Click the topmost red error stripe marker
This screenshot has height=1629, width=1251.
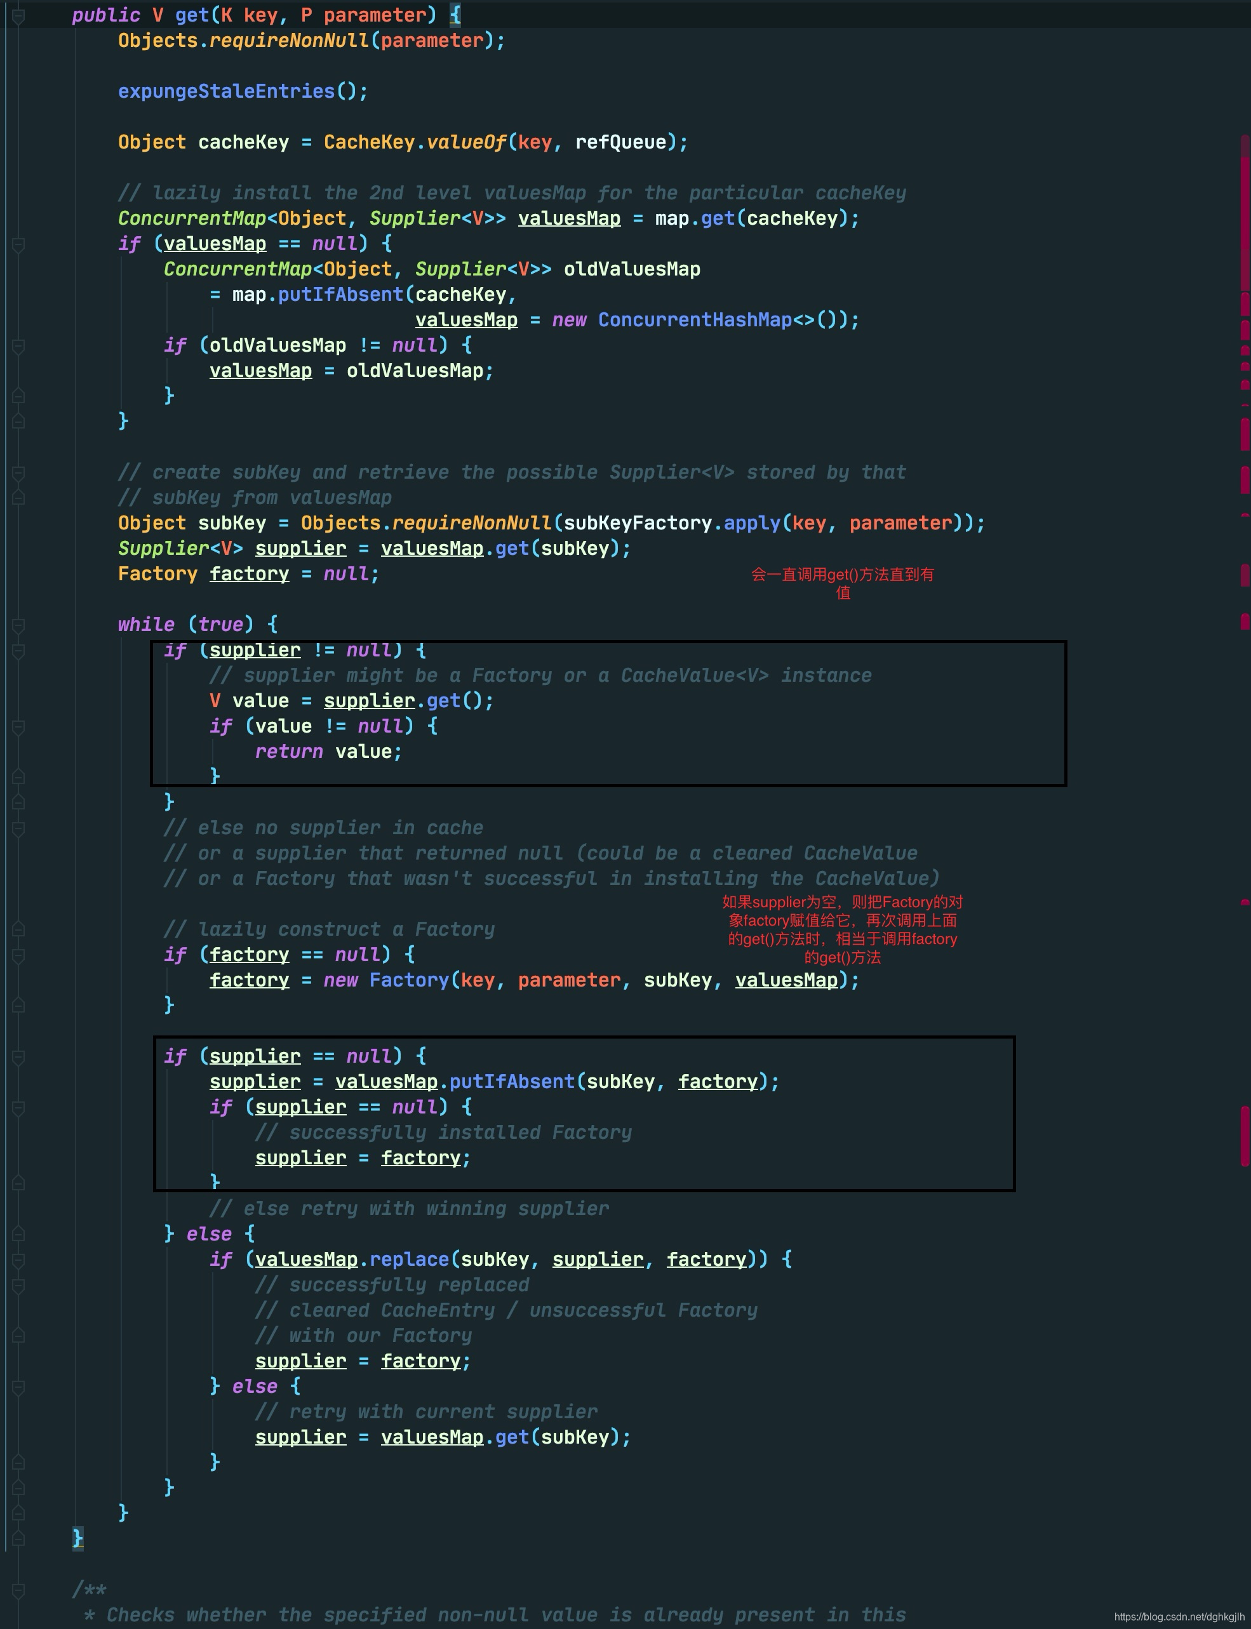click(x=1244, y=212)
